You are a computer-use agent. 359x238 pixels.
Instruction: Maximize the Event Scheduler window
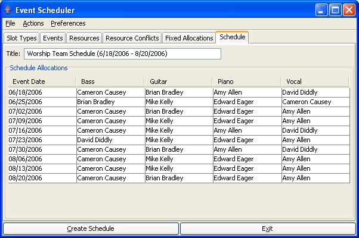336,10
